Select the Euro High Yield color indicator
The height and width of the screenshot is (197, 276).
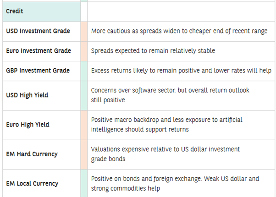pyautogui.click(x=84, y=125)
